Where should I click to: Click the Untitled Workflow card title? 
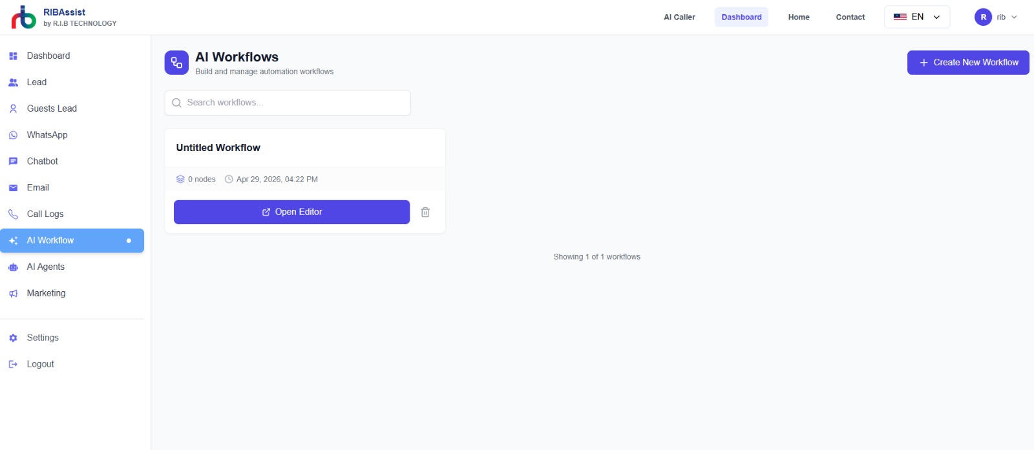tap(218, 148)
